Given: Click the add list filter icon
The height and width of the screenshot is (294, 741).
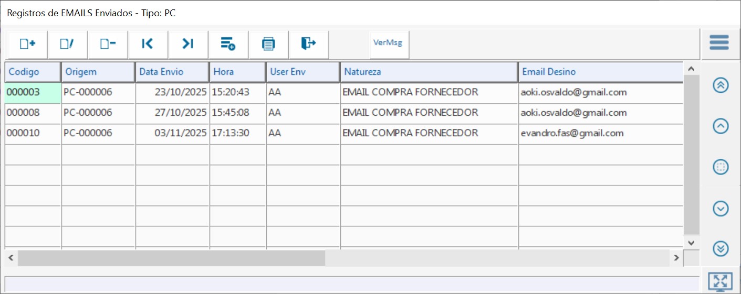Looking at the screenshot, I should (228, 45).
